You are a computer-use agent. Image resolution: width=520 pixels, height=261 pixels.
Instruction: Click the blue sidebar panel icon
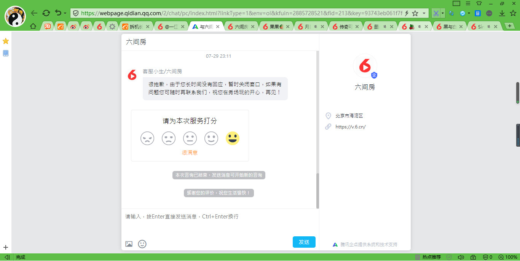point(6,53)
